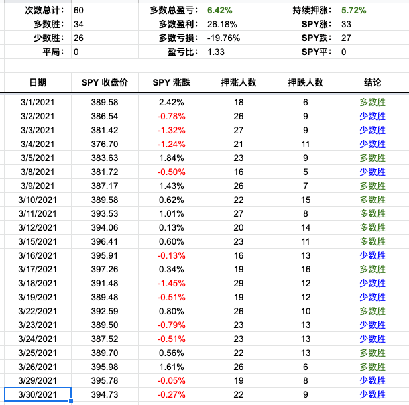Select closing price 386.54

click(x=105, y=116)
